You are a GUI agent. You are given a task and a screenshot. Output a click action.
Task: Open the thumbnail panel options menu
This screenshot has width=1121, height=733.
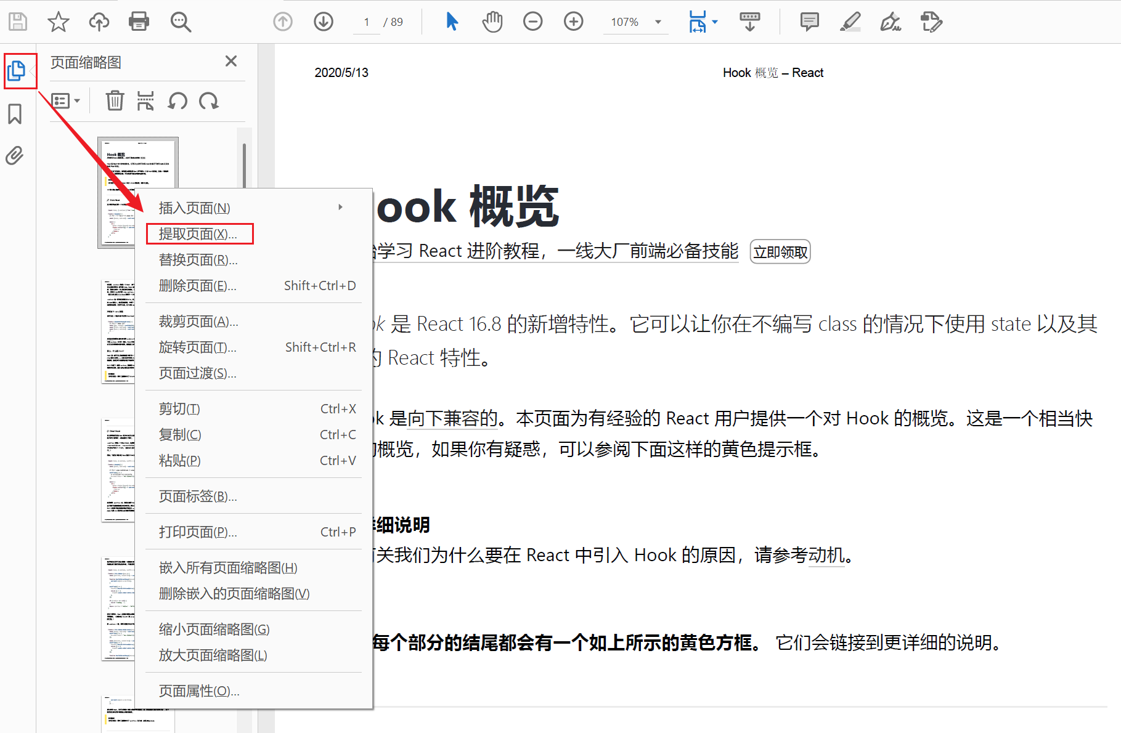(x=66, y=100)
